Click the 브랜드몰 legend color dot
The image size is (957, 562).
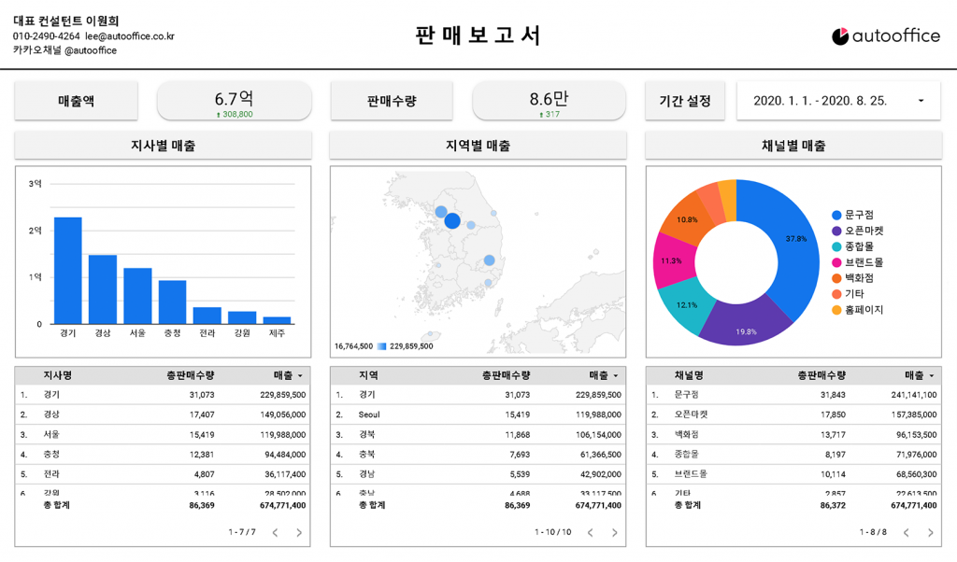(x=836, y=262)
